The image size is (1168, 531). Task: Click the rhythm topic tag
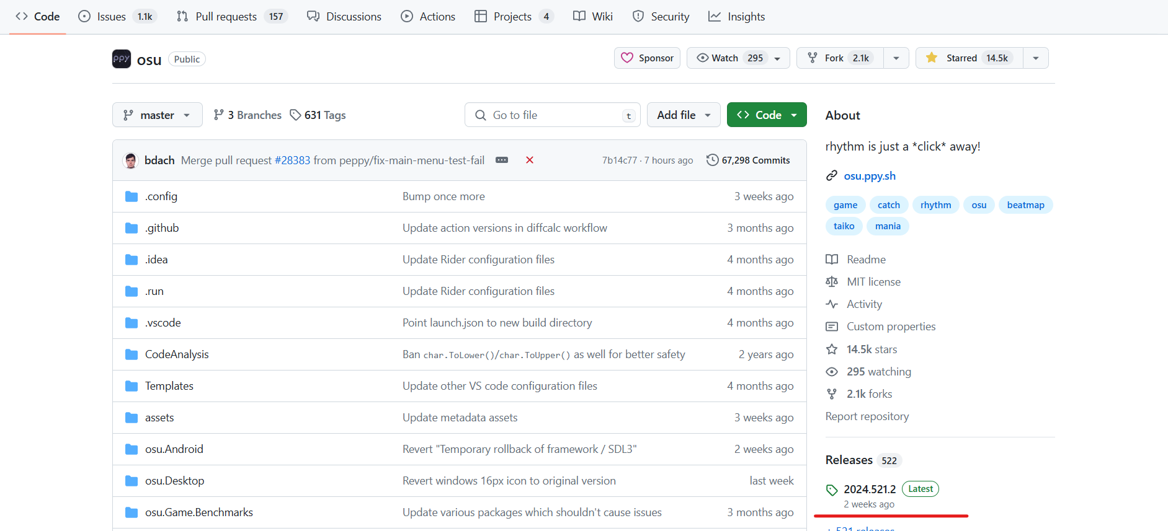pyautogui.click(x=935, y=205)
